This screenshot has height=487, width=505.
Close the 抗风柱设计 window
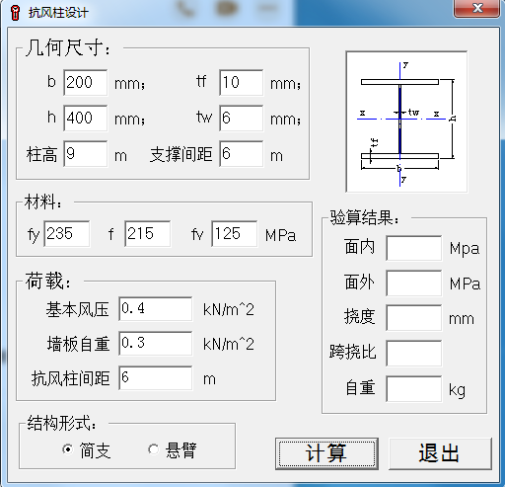(x=477, y=8)
